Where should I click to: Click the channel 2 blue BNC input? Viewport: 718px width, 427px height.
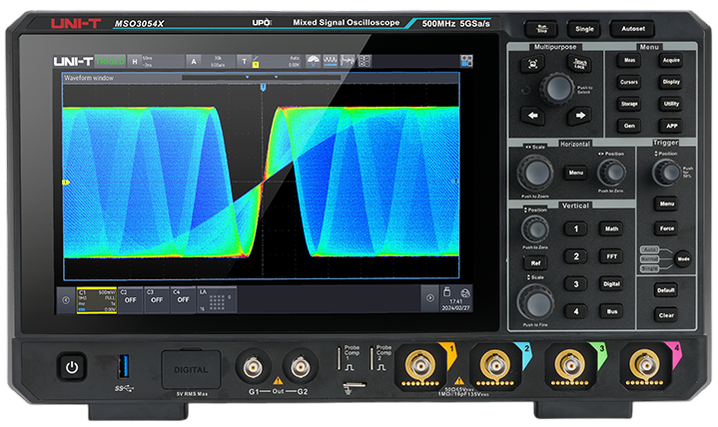[x=495, y=365]
